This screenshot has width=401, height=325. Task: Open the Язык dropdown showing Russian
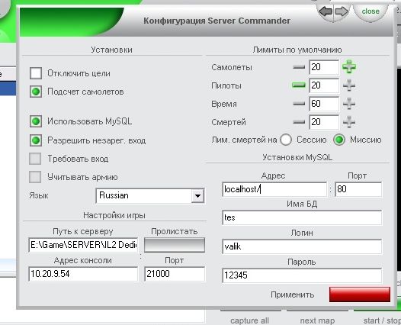150,196
